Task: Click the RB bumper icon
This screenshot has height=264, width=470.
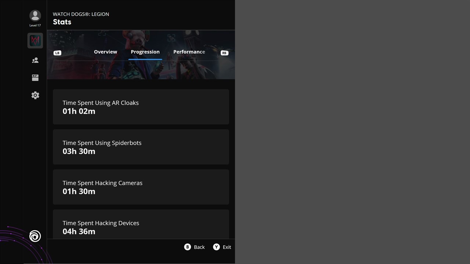Action: coord(224,53)
